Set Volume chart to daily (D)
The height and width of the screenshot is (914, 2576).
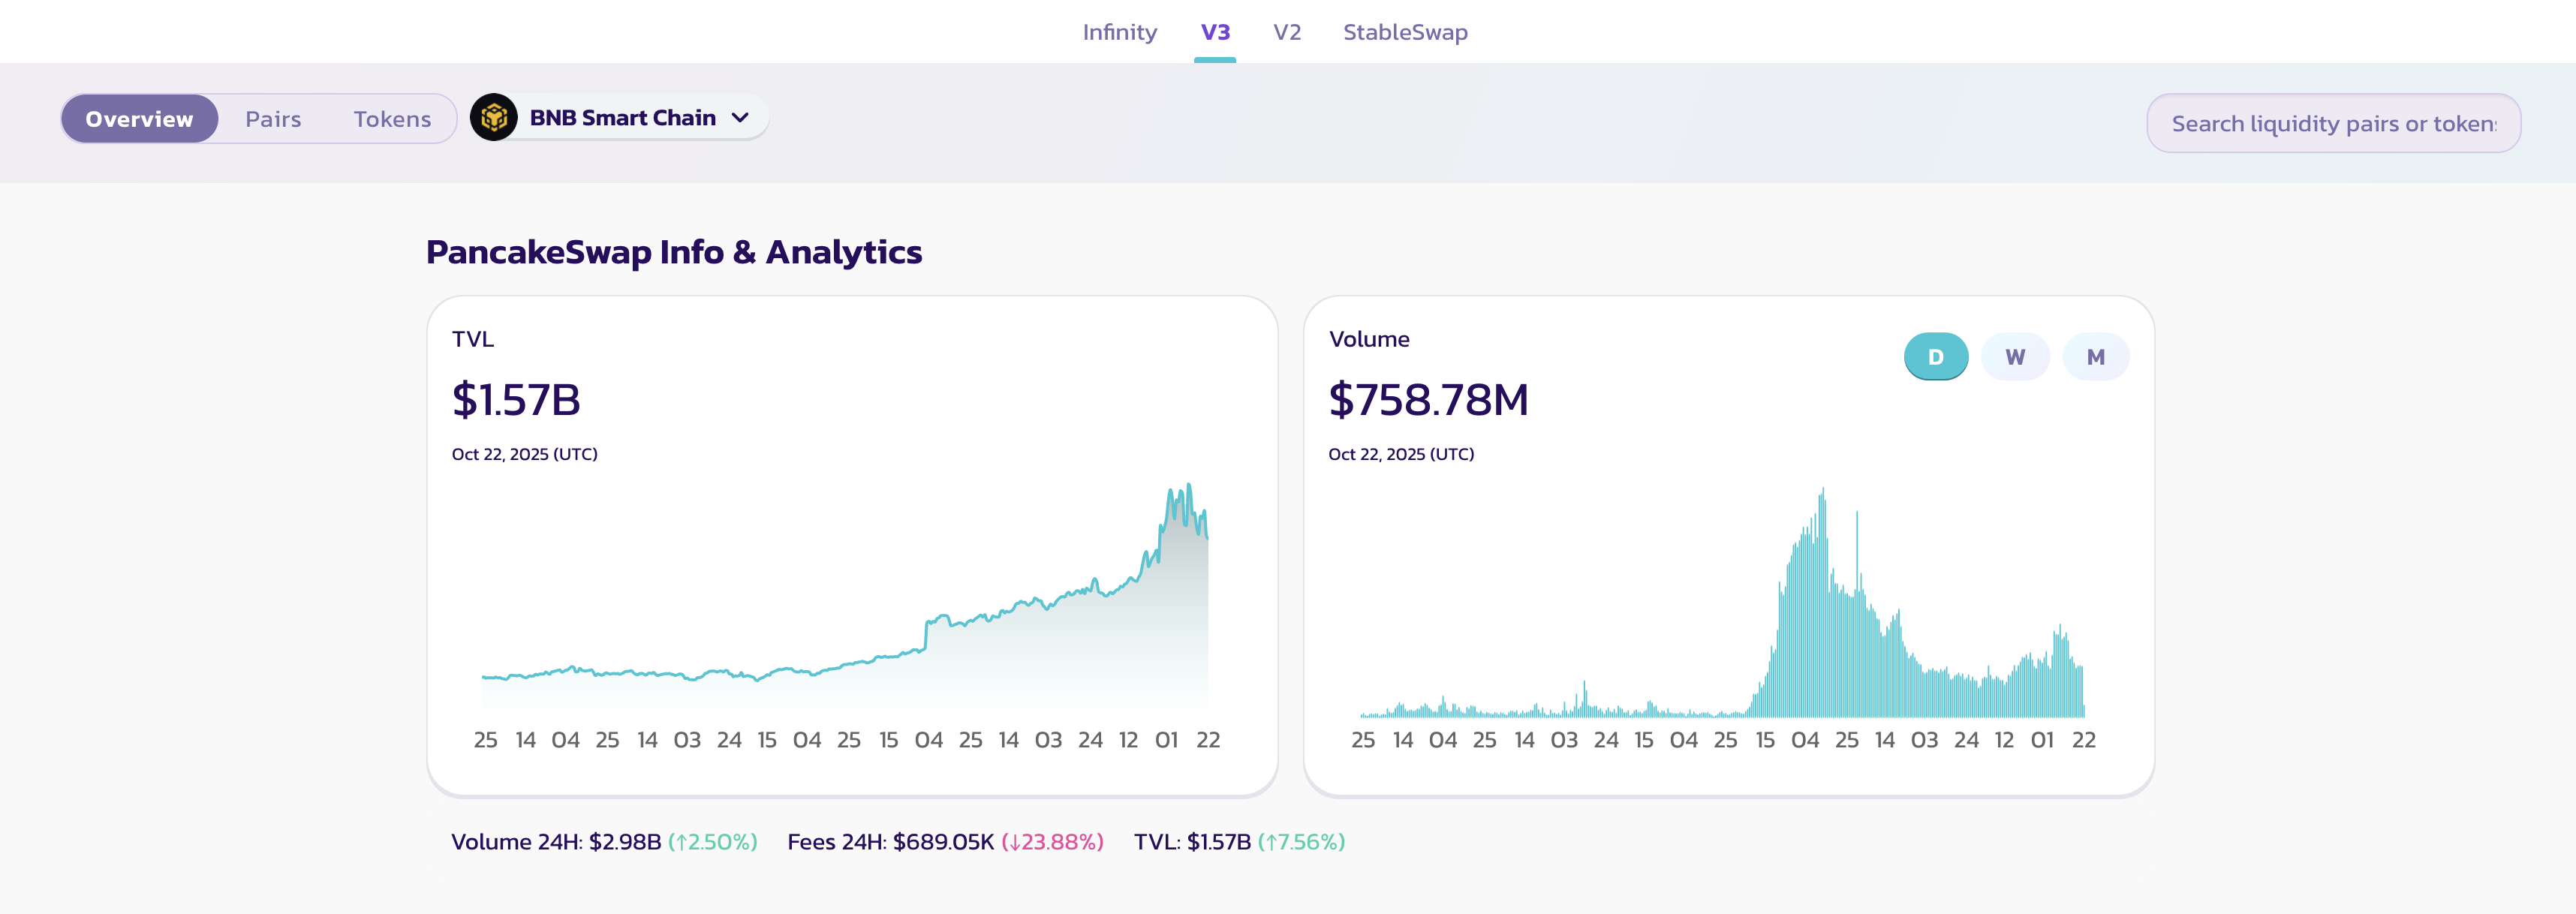1935,357
